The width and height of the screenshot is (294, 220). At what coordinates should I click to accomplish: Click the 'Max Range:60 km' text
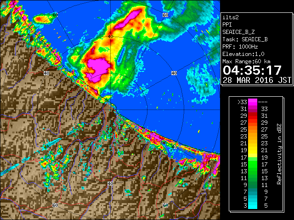(246, 61)
